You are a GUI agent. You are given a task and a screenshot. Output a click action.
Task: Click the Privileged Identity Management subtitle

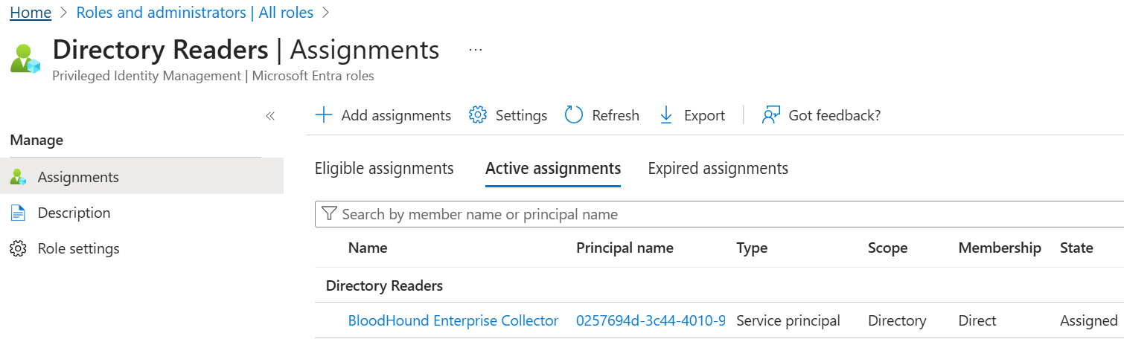pyautogui.click(x=213, y=76)
